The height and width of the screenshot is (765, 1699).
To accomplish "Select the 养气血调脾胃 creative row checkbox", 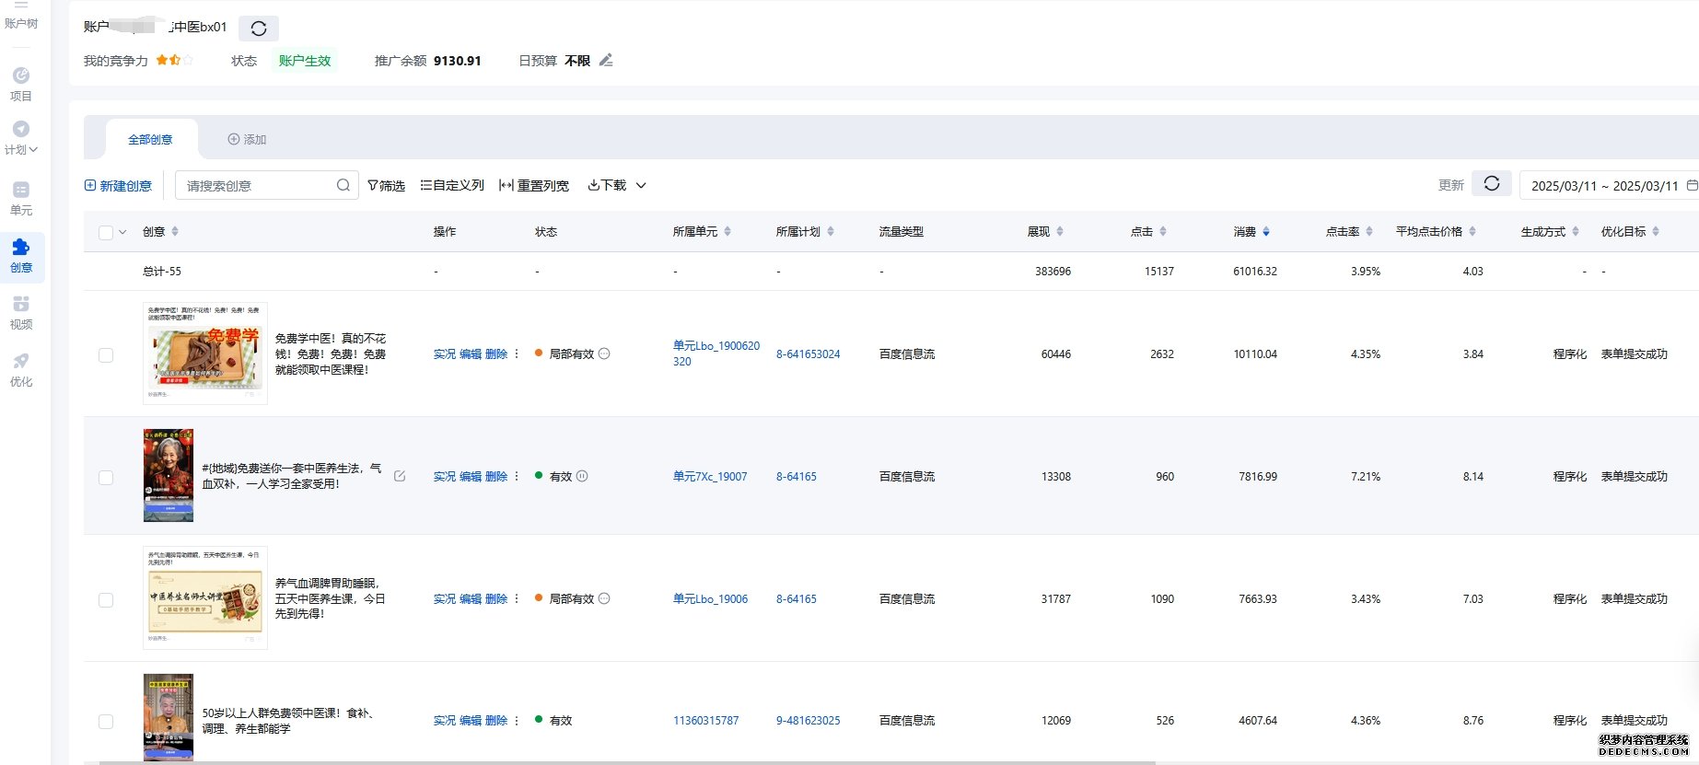I will [x=106, y=599].
